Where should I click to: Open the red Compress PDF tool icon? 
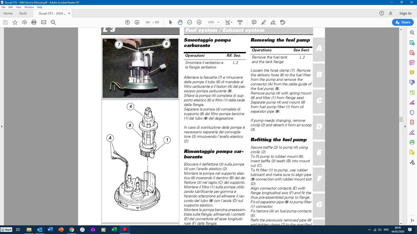click(412, 122)
